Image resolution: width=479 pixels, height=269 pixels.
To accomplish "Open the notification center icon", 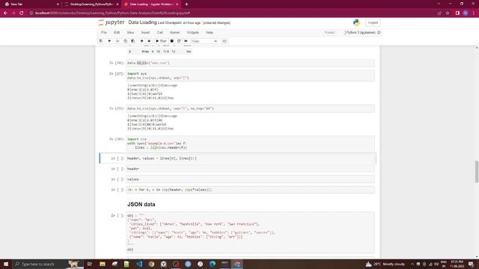I will (472, 264).
